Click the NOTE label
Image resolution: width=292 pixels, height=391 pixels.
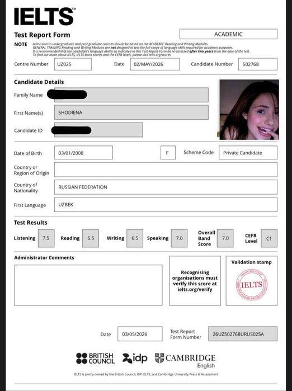pos(21,44)
